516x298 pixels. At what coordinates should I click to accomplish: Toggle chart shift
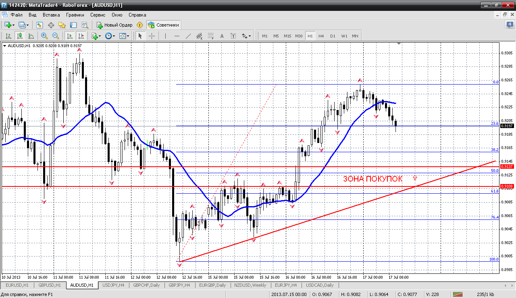click(81, 36)
